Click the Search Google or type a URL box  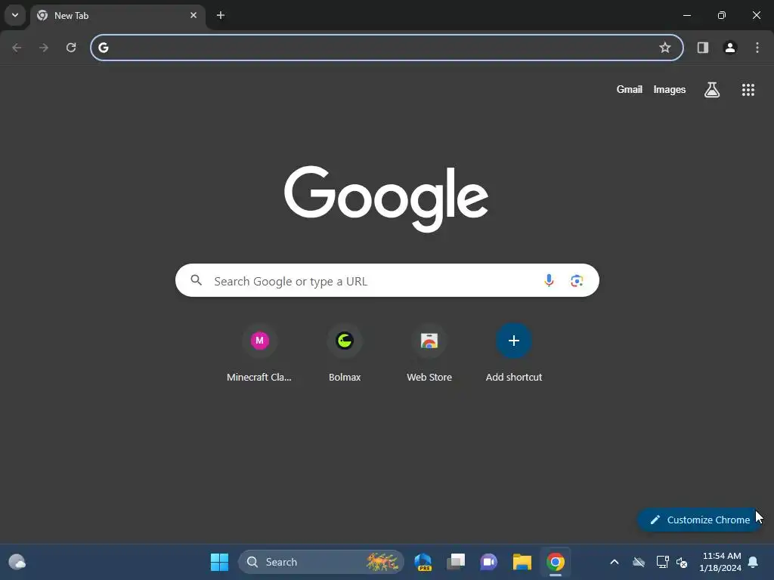point(387,281)
